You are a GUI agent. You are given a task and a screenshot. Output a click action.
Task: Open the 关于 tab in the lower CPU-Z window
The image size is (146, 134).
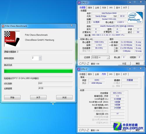point(125,74)
